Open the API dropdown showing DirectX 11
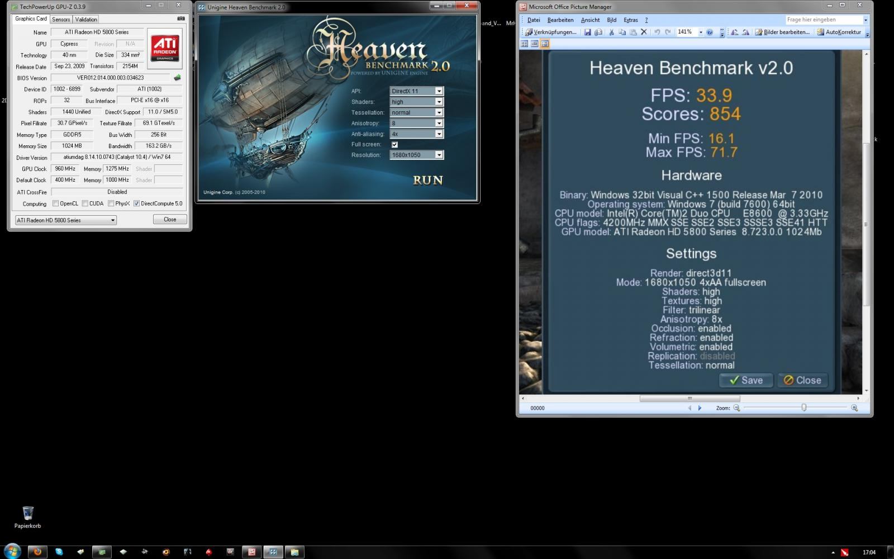The height and width of the screenshot is (559, 894). tap(416, 91)
